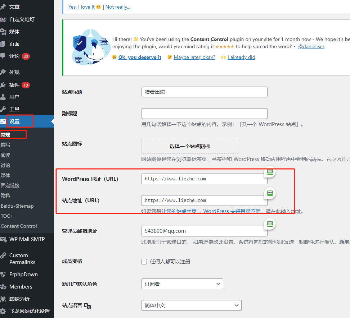Click 'I already did' link
The height and width of the screenshot is (318, 350).
[x=241, y=57]
